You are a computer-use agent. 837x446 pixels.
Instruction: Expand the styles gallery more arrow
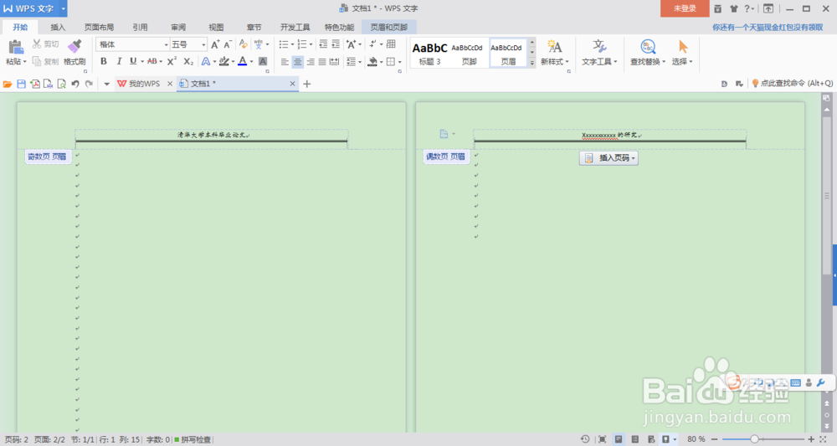pyautogui.click(x=531, y=63)
